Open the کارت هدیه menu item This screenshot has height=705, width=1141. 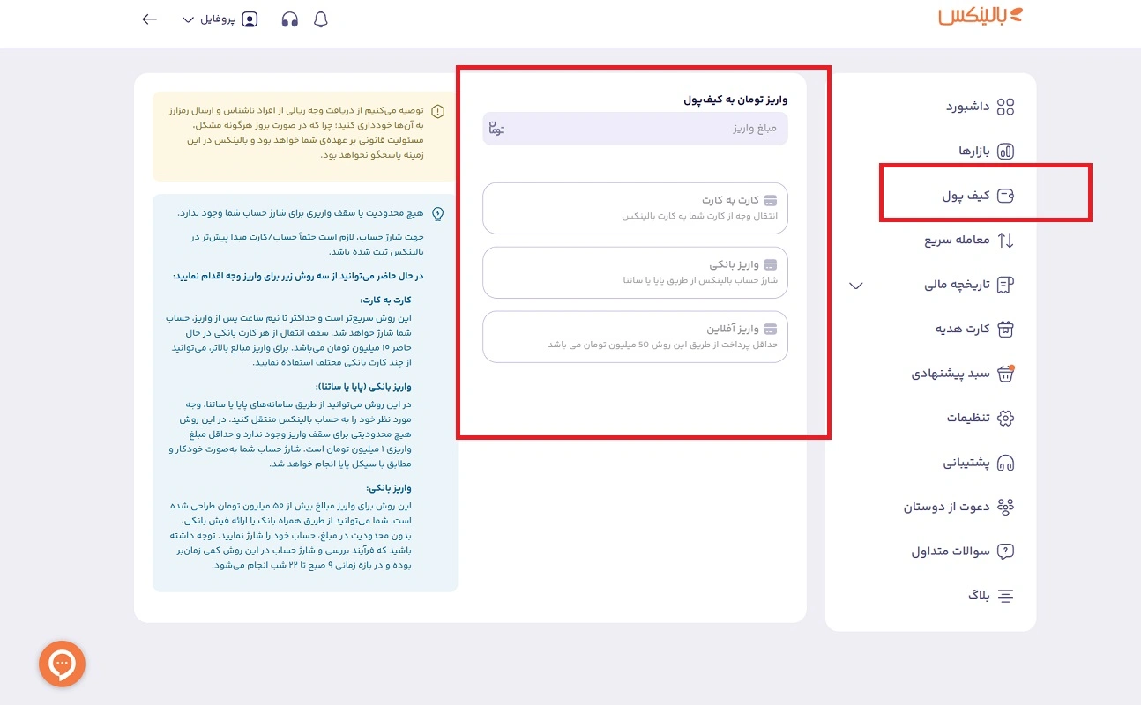tap(962, 329)
